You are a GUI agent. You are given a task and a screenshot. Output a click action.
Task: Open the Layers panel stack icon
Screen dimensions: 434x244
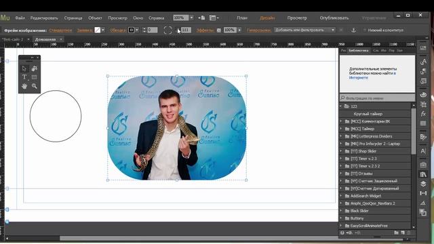coord(423,184)
